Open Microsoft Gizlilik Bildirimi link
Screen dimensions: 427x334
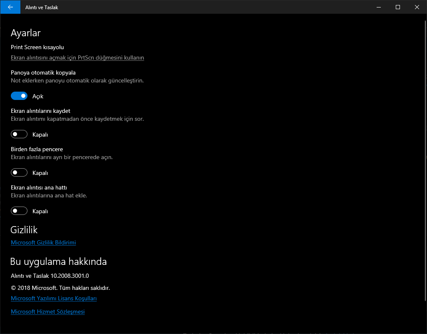[x=43, y=242]
